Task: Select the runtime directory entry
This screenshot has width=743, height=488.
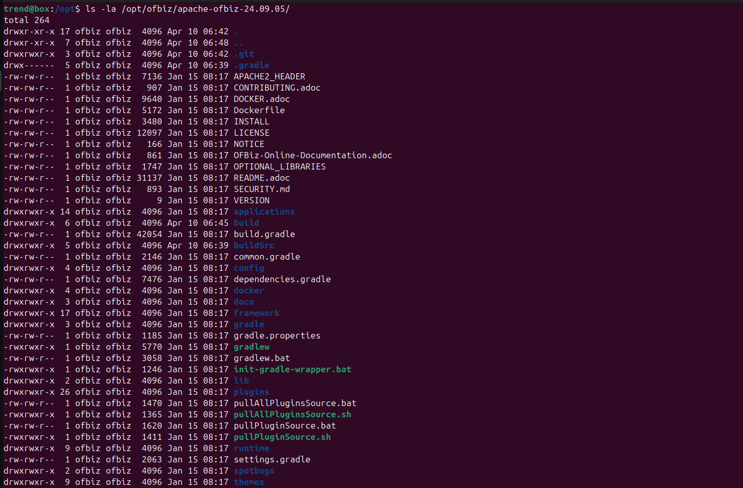Action: pos(251,448)
